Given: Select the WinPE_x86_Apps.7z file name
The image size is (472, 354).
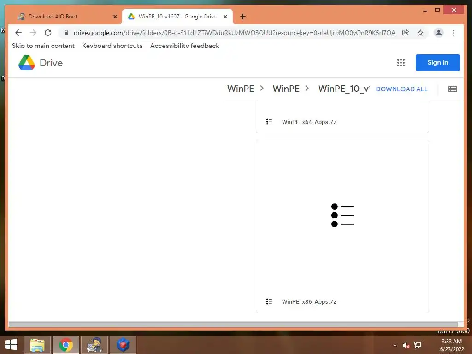Looking at the screenshot, I should 309,301.
